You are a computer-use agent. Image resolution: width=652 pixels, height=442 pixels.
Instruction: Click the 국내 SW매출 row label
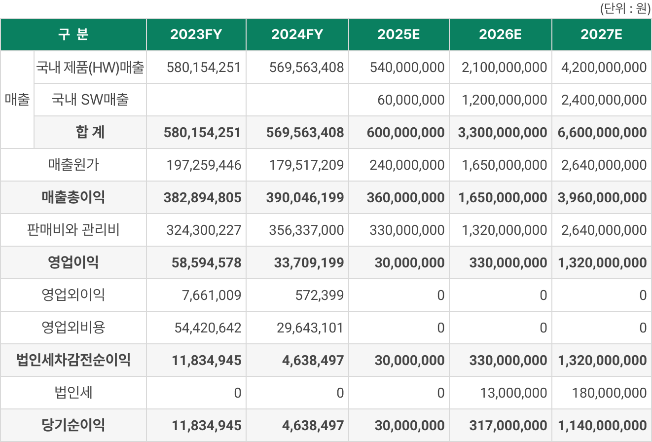(90, 100)
